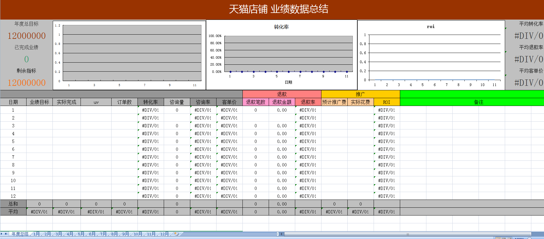544x239 pixels.
Task: Select the 已完成业绩 value 0
Action: [27, 59]
